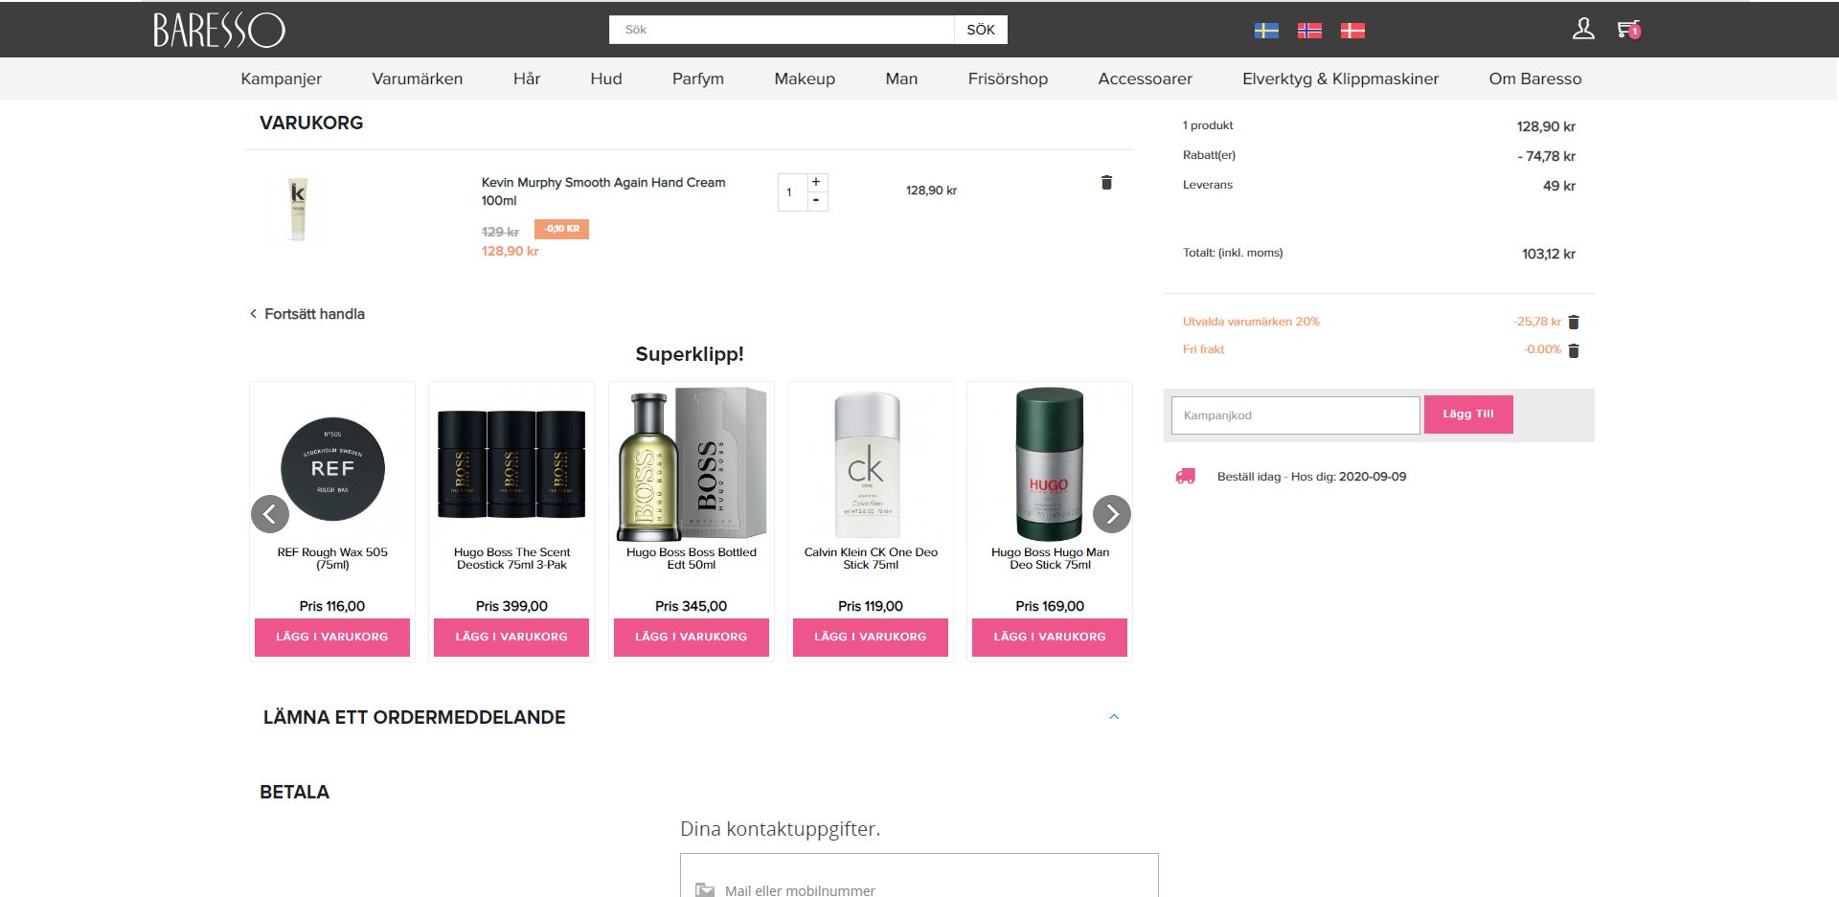Image resolution: width=1839 pixels, height=897 pixels.
Task: Add Hugo Boss Bottled Edt to cart
Action: pos(691,637)
